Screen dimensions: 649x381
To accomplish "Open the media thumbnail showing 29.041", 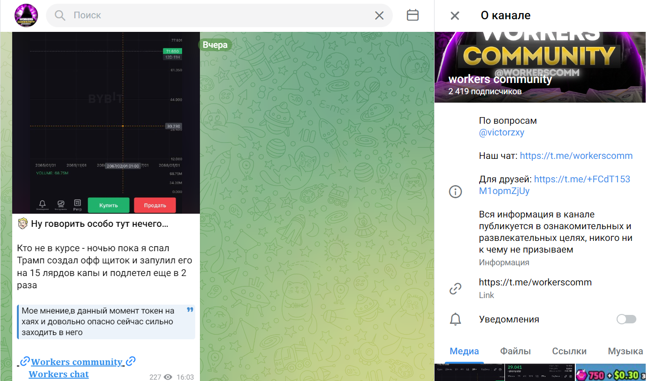I will click(540, 372).
